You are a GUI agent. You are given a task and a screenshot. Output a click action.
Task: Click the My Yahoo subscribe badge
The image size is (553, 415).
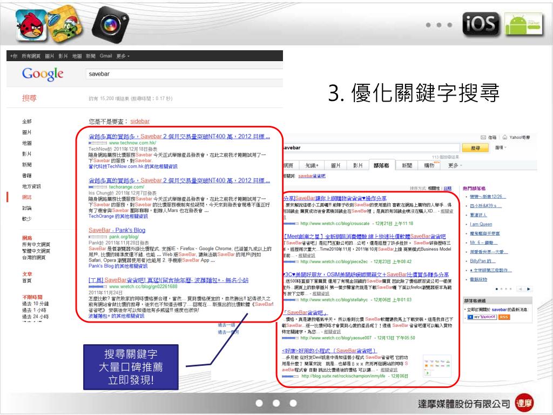coord(482,317)
